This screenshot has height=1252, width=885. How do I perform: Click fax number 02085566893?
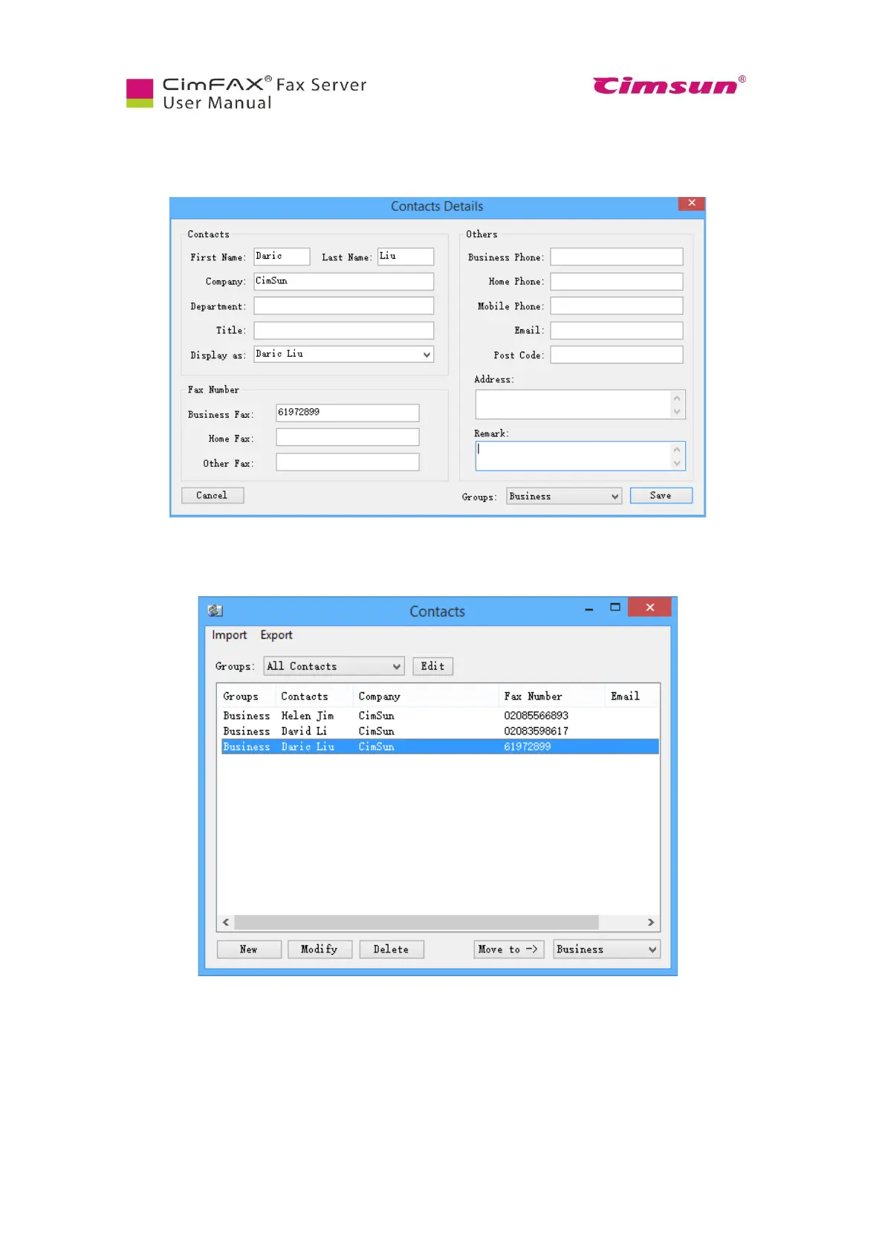pyautogui.click(x=536, y=715)
